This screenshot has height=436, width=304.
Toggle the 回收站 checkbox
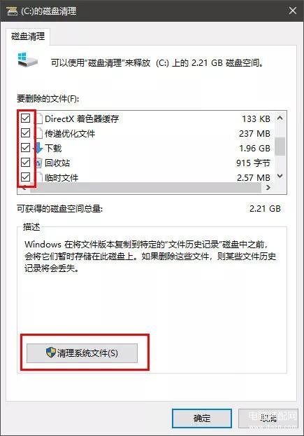tap(25, 162)
